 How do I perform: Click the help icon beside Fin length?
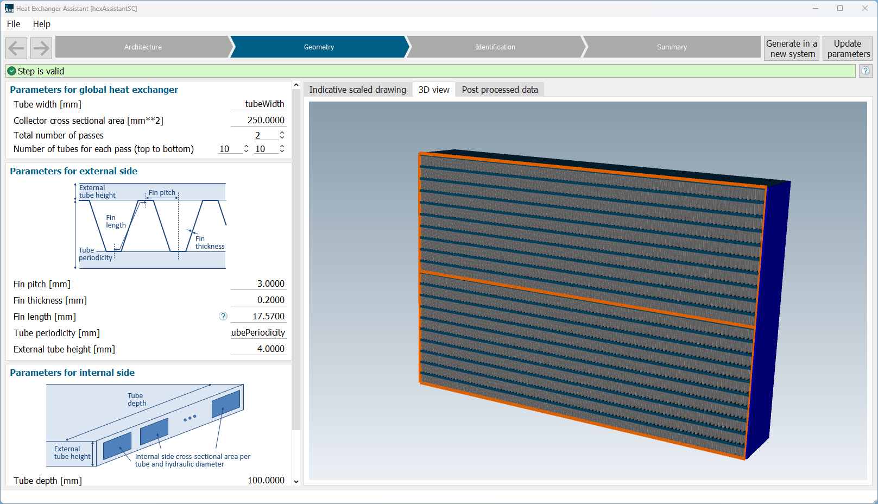tap(223, 316)
